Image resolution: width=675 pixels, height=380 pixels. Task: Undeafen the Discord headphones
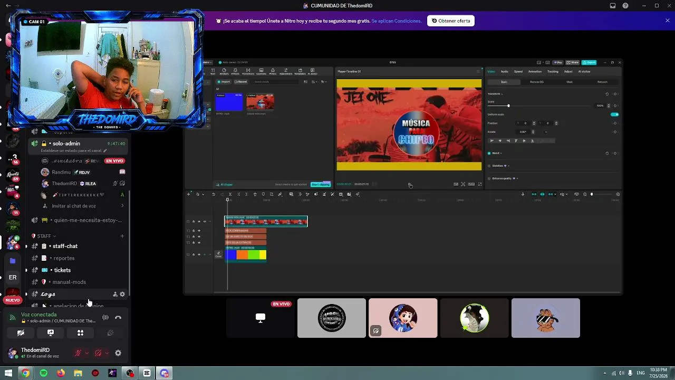(x=98, y=353)
